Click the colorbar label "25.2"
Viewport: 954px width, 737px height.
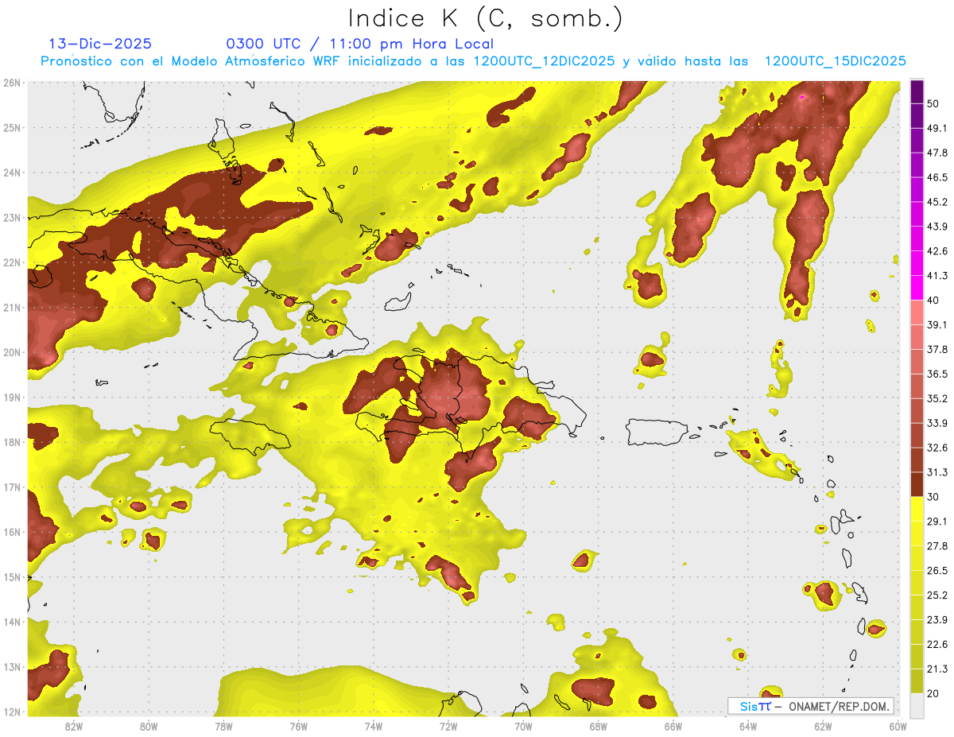tap(937, 595)
